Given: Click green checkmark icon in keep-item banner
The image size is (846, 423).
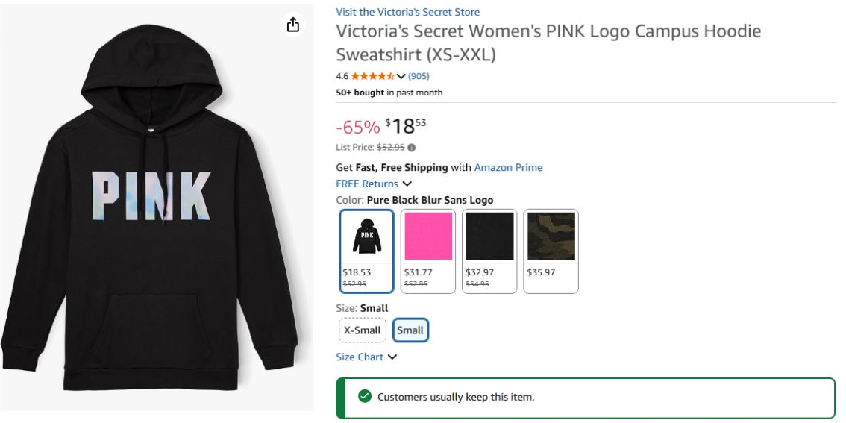Looking at the screenshot, I should pos(365,397).
